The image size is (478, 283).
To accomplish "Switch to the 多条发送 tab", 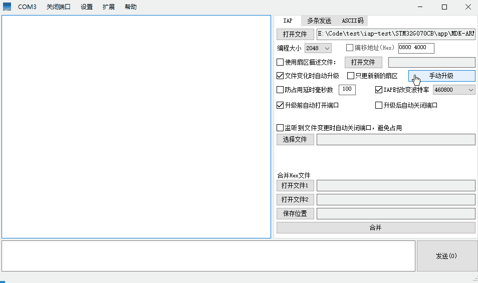I will (x=319, y=21).
